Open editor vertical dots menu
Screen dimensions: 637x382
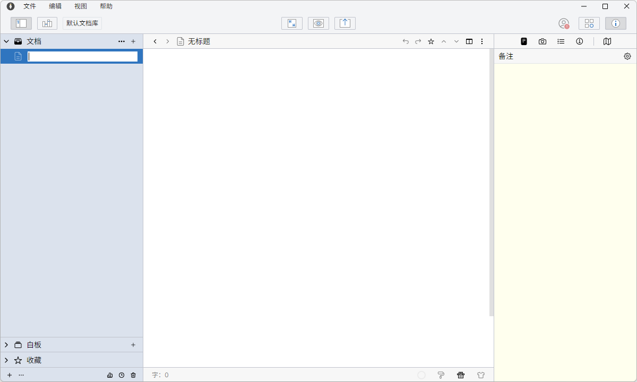click(482, 41)
